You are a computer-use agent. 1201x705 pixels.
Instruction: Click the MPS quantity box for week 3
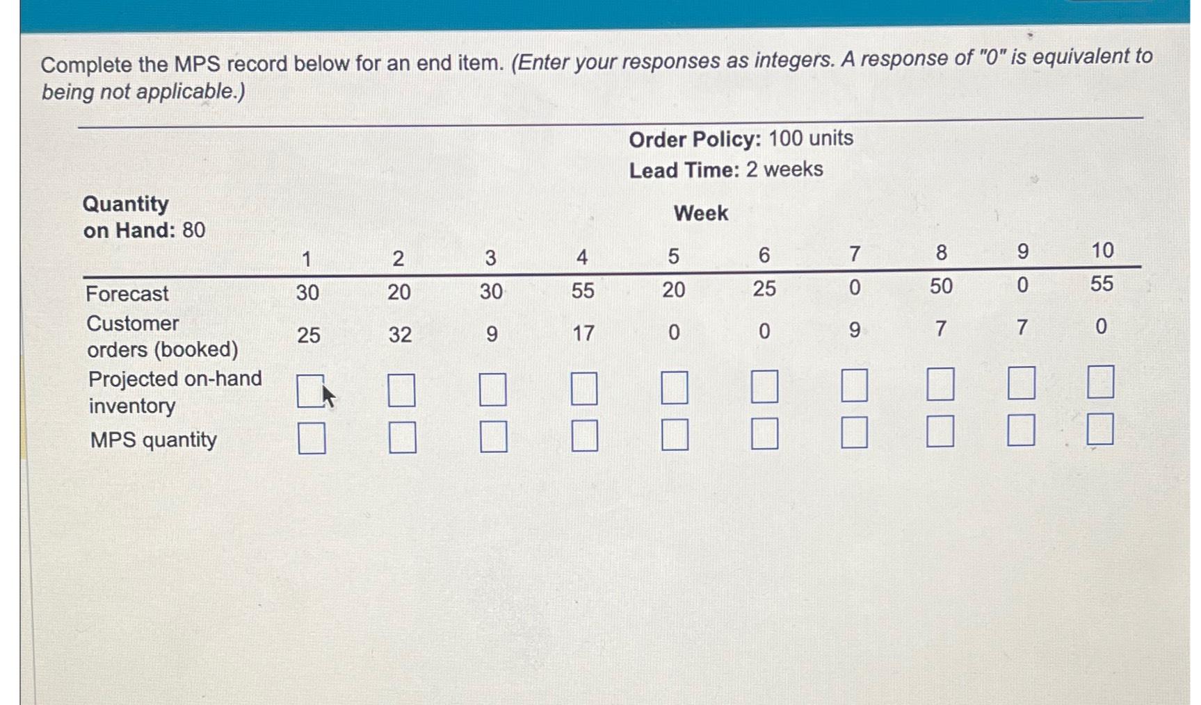(492, 438)
